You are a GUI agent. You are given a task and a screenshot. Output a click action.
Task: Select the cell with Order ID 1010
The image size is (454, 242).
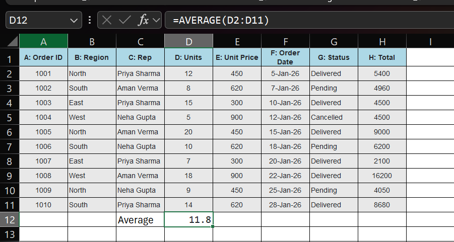43,205
